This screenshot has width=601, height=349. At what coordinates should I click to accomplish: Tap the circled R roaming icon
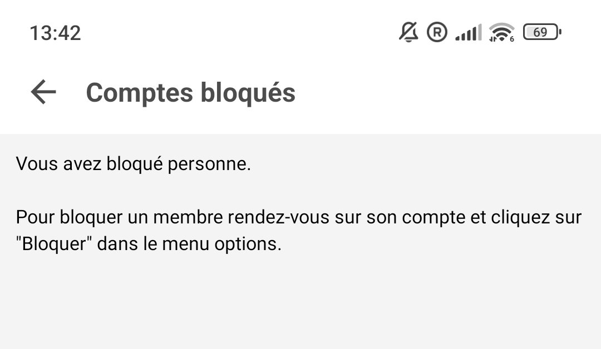437,32
